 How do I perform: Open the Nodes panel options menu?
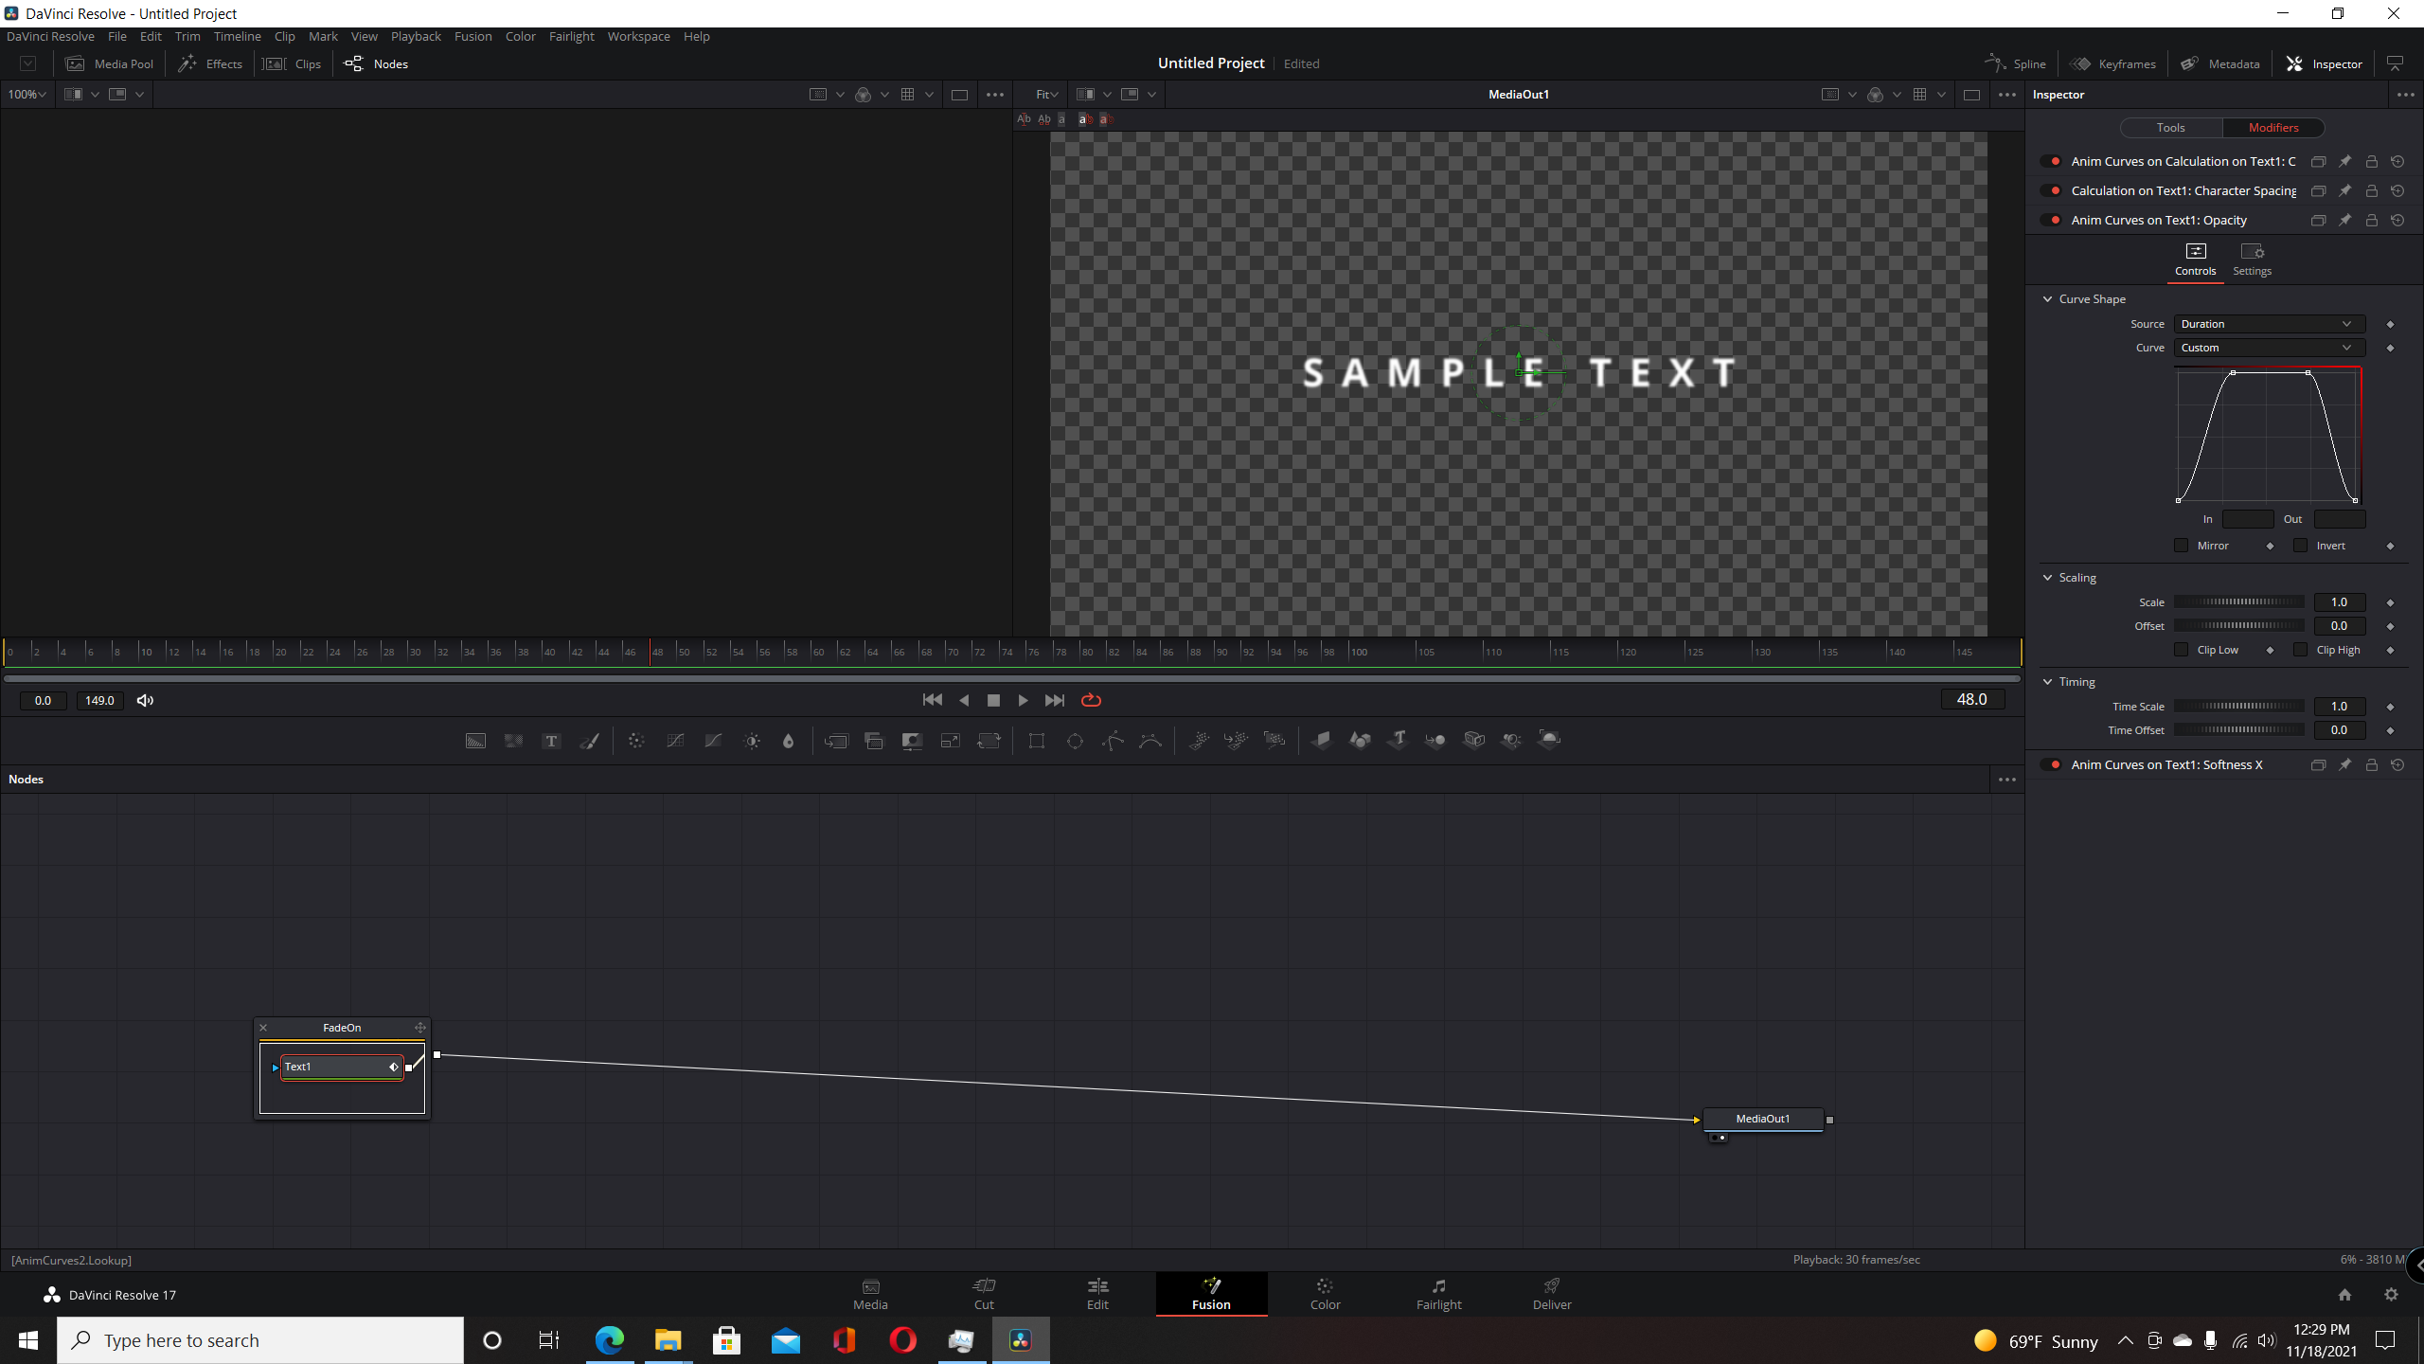pyautogui.click(x=2006, y=780)
